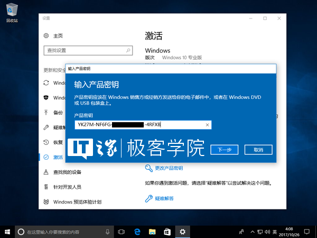Click the Troubleshoot wrench icon in the sidebar
317x238 pixels.
tap(46, 127)
